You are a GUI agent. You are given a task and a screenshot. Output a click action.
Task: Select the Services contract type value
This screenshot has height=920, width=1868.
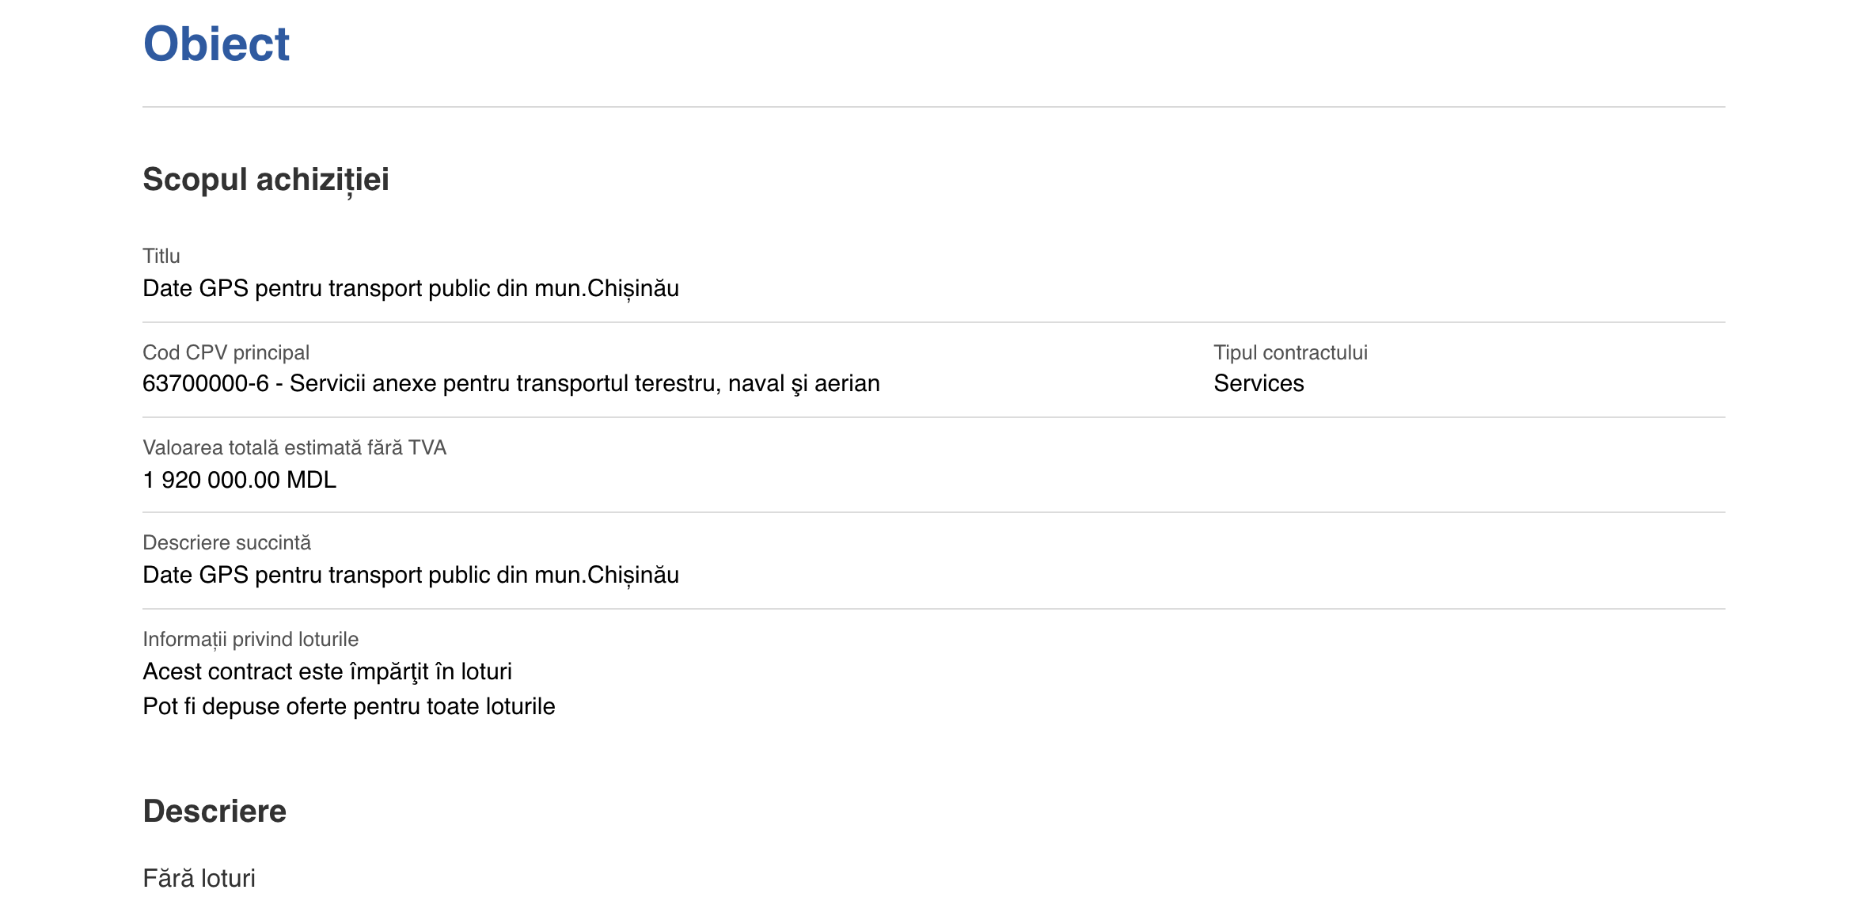pos(1259,383)
